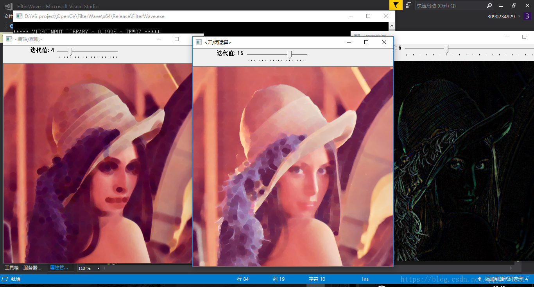Click the window icon of the 开/闭运算 window

pyautogui.click(x=199, y=42)
